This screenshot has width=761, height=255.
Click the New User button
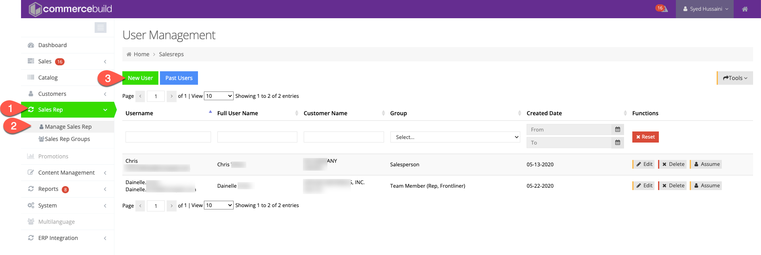tap(140, 78)
